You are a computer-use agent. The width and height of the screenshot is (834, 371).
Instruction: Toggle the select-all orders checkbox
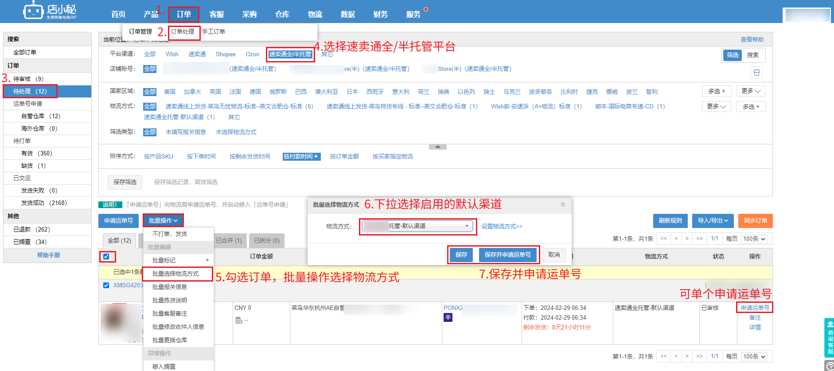pos(106,256)
